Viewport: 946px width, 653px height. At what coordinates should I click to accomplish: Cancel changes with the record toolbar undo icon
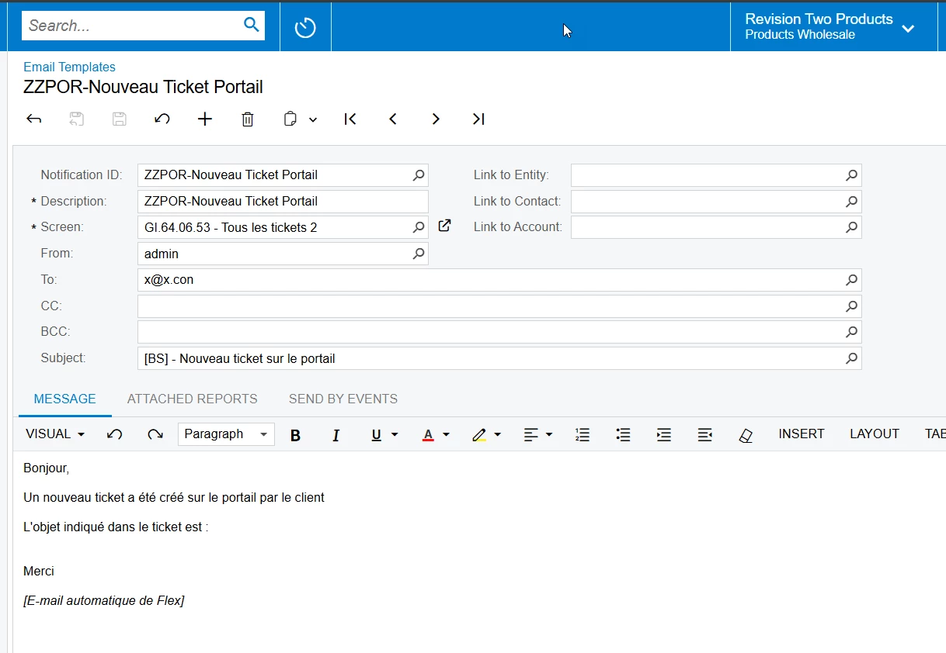(162, 119)
